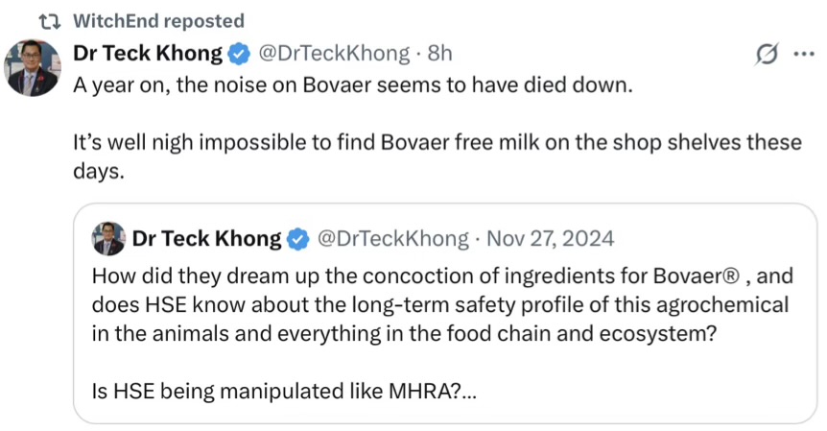Click the 8h timestamp of the post
The height and width of the screenshot is (431, 827).
coord(439,54)
